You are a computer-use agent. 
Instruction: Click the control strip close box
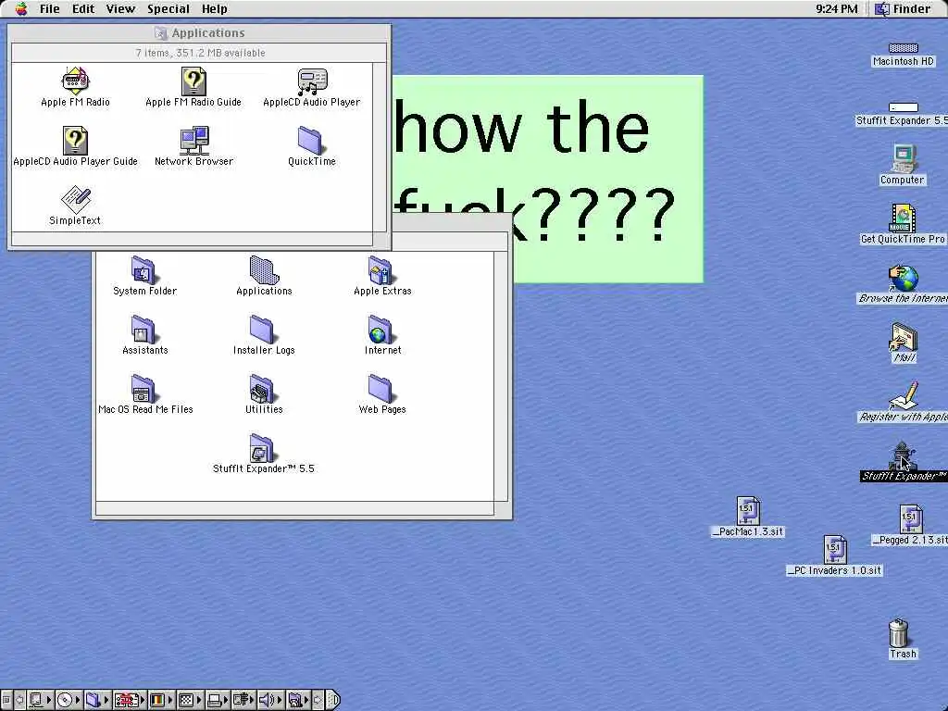click(6, 700)
